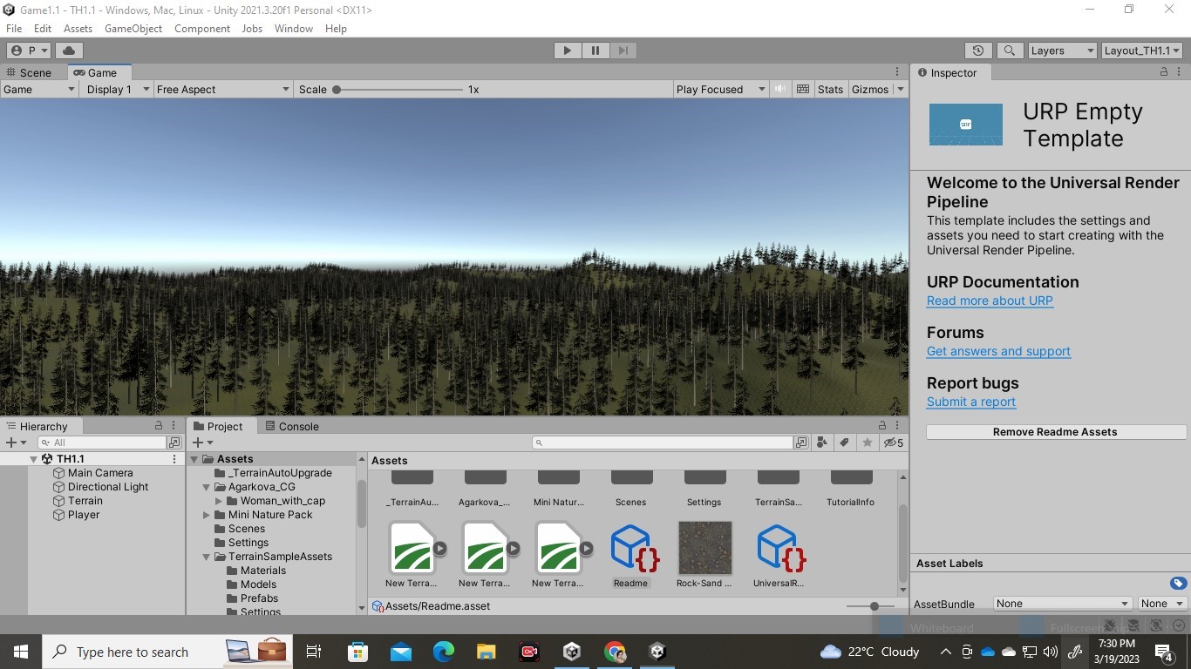Toggle the Inspector panel lock
Viewport: 1191px width, 669px height.
point(1164,72)
